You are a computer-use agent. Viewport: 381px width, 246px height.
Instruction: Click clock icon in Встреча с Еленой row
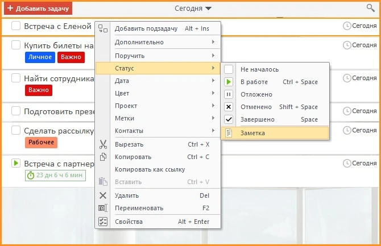point(347,26)
